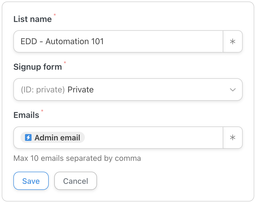Click the "Max 10 emails" helper text
This screenshot has height=203, width=256.
click(77, 158)
